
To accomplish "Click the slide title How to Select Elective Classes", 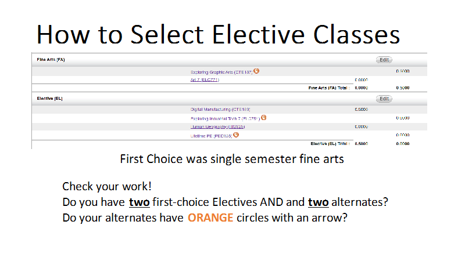I will (x=219, y=35).
